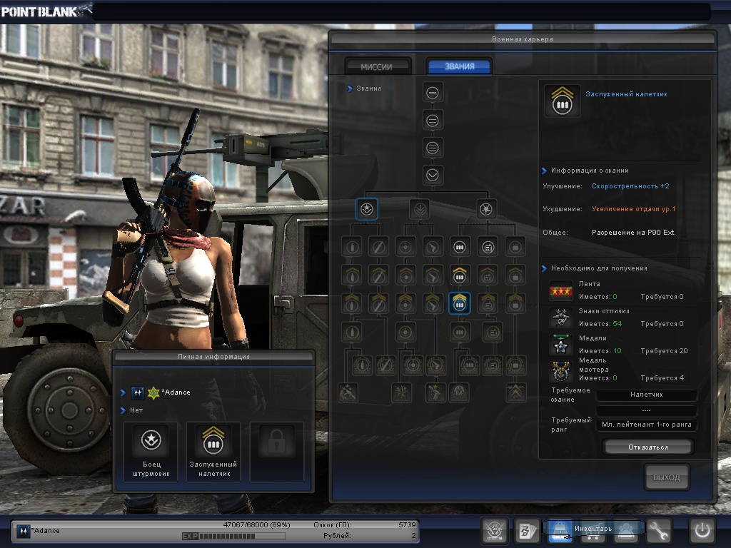731x548 pixels.
Task: Select the explosion star branch icon
Action: [485, 209]
